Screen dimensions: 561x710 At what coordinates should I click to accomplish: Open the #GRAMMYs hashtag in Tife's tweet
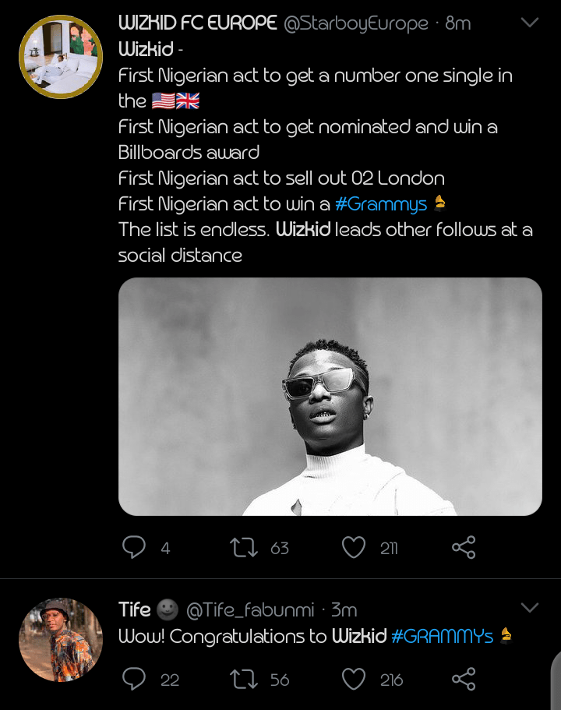click(x=442, y=637)
